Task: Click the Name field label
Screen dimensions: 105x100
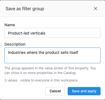Action: [x=10, y=25]
